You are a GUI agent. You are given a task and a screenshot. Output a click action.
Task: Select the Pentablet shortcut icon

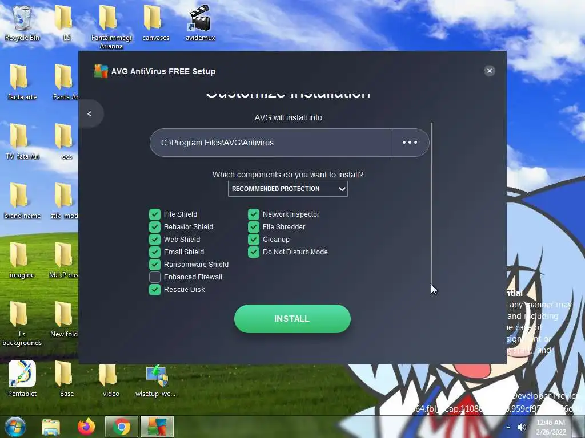pyautogui.click(x=22, y=379)
